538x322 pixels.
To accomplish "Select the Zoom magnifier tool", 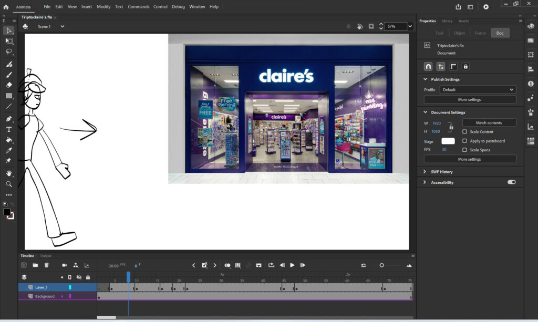I will (x=9, y=184).
